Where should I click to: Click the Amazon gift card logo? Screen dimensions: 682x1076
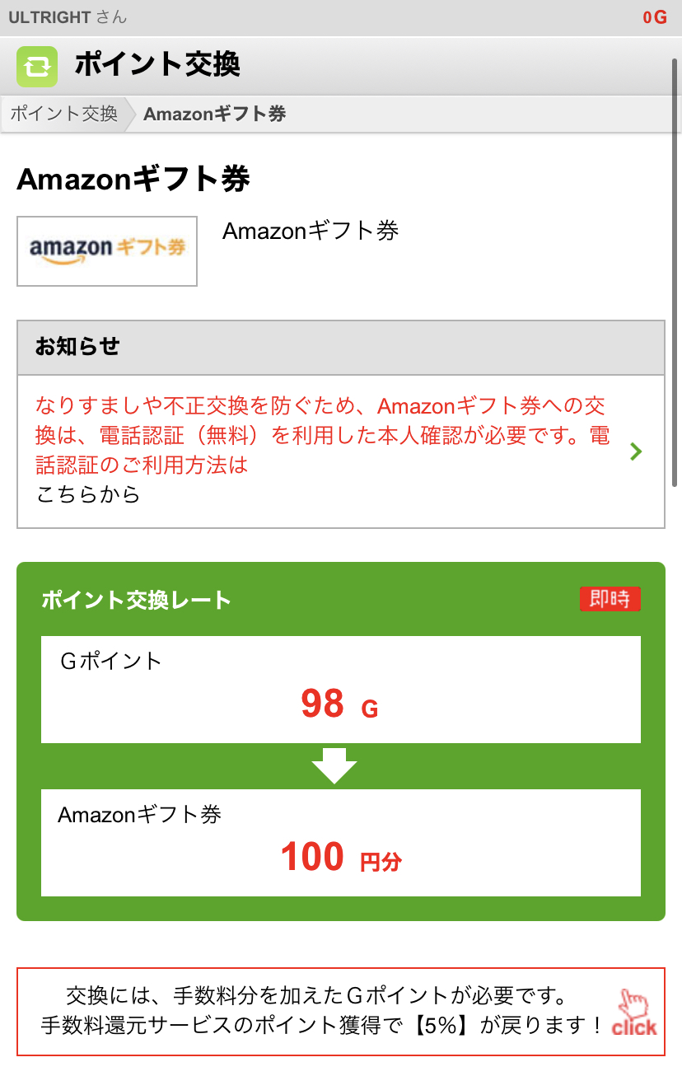(107, 251)
